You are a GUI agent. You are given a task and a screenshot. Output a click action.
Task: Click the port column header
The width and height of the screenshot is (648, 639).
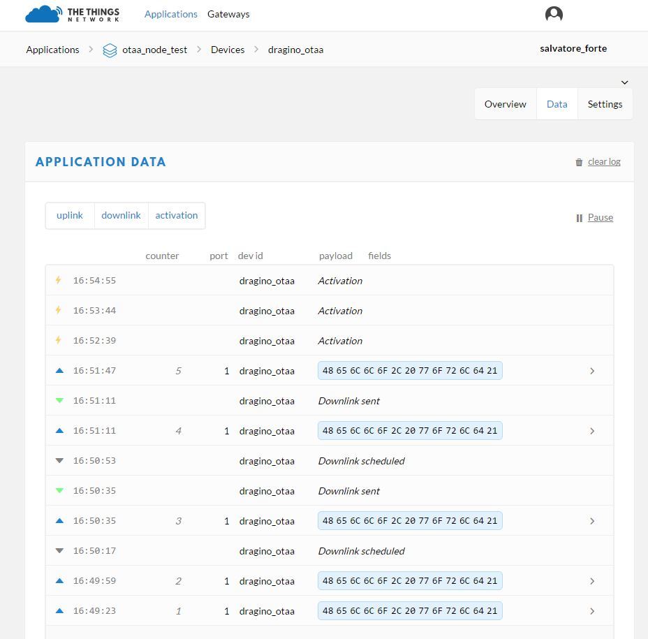(219, 256)
